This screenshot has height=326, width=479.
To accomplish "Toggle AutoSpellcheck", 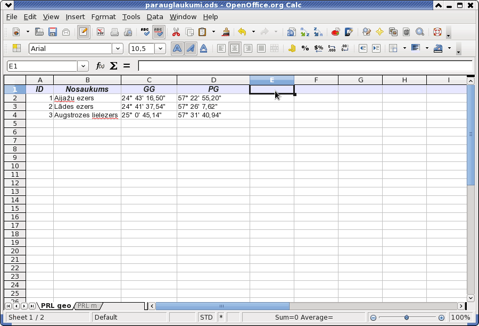I will coord(158,32).
